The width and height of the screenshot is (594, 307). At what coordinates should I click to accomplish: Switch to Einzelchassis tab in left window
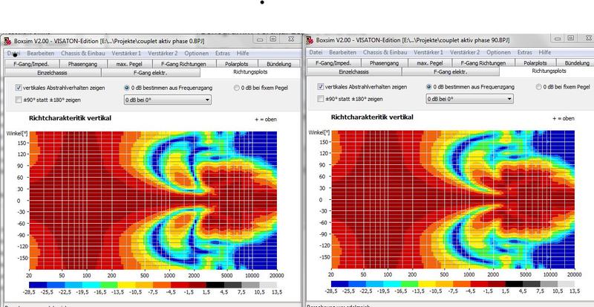[x=52, y=73]
